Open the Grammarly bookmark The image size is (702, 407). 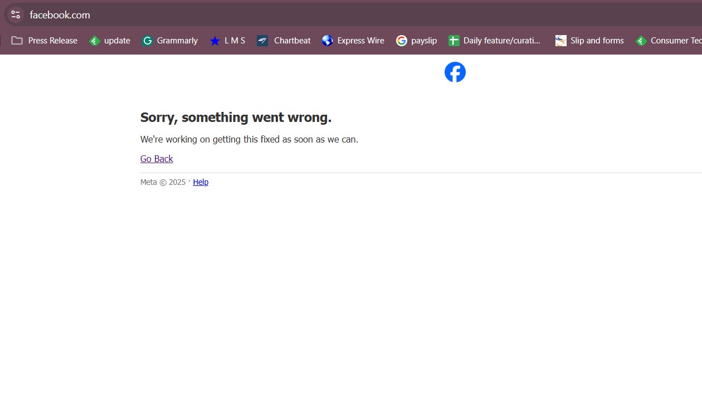170,40
